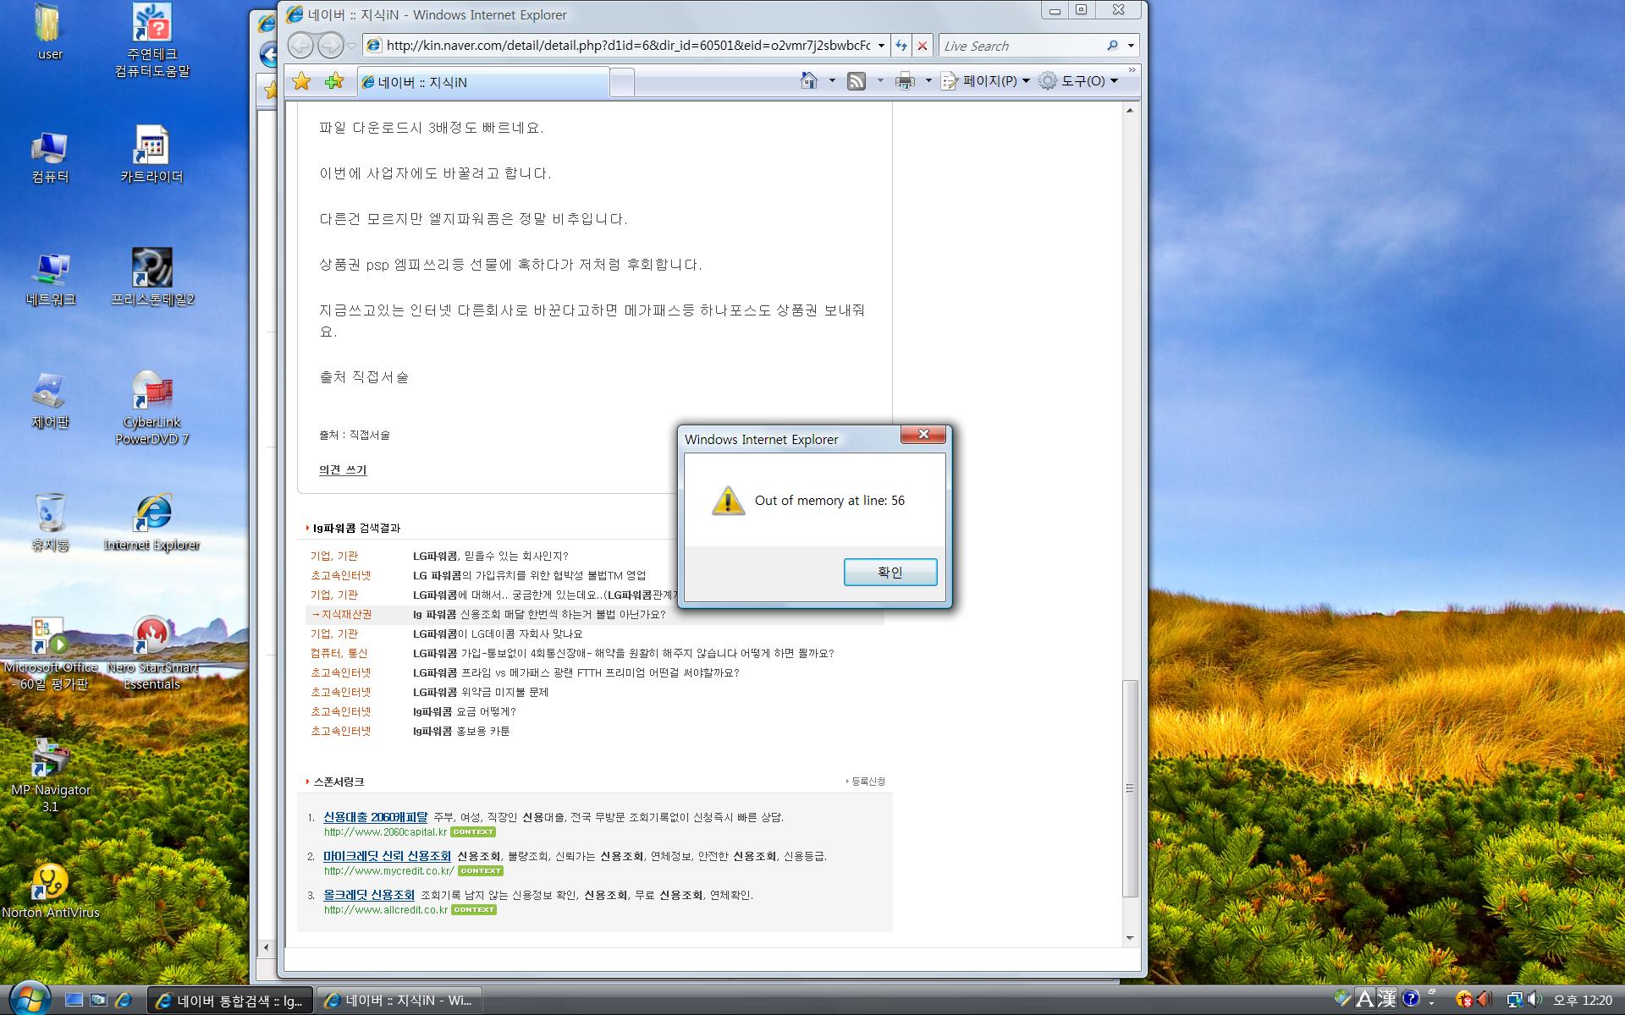Image resolution: width=1625 pixels, height=1015 pixels.
Task: Expand the Live Search provider dropdown
Action: [x=1131, y=46]
